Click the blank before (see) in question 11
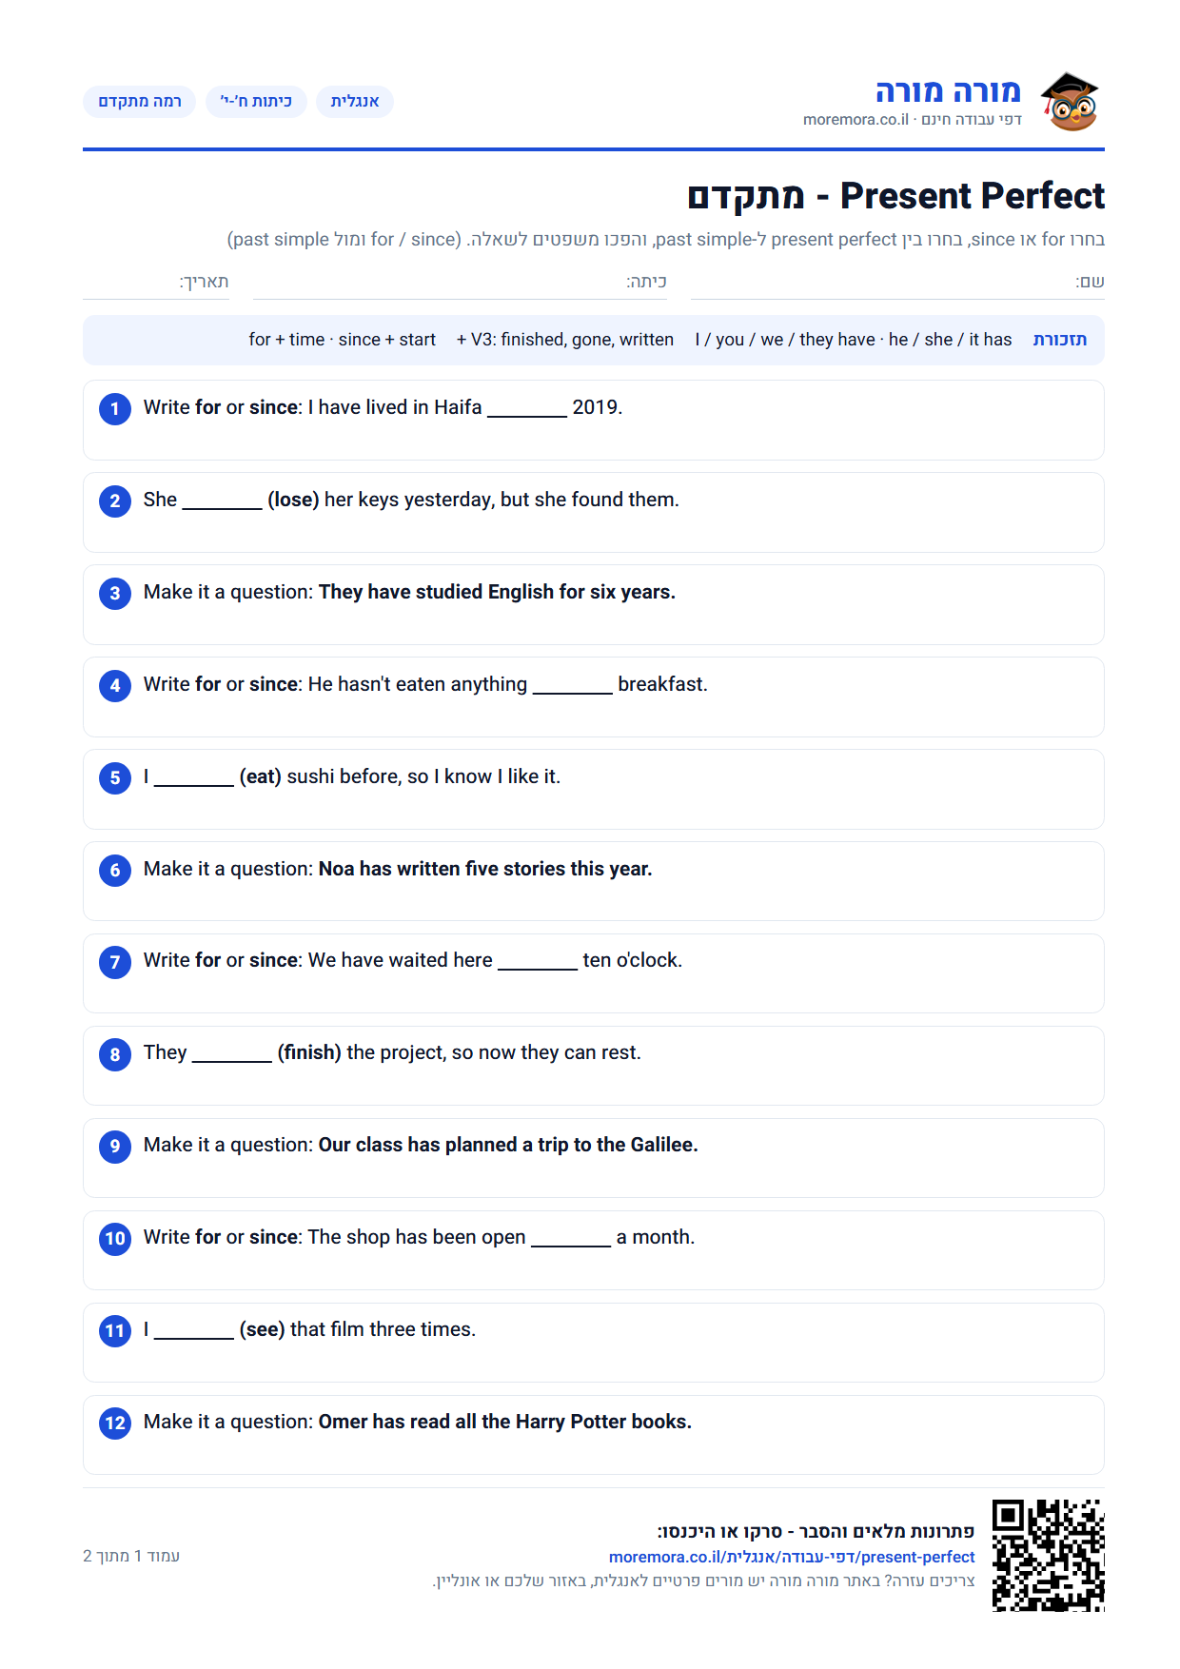 point(194,1332)
